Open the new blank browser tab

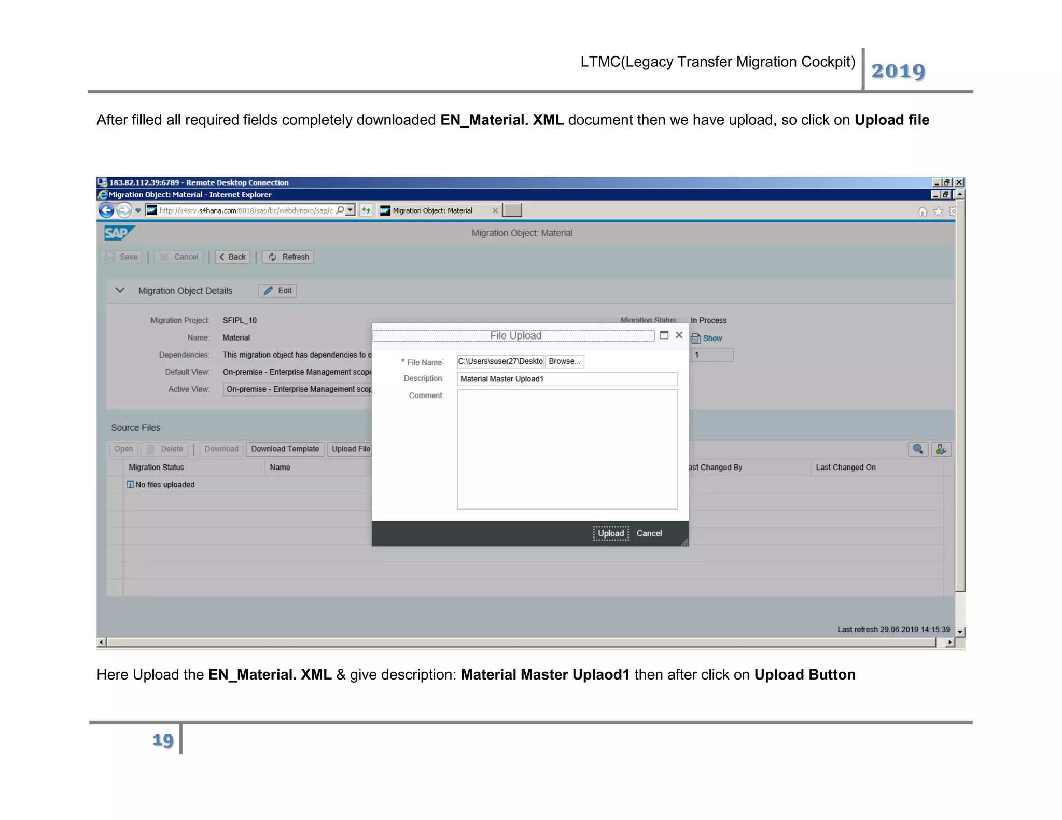point(512,210)
